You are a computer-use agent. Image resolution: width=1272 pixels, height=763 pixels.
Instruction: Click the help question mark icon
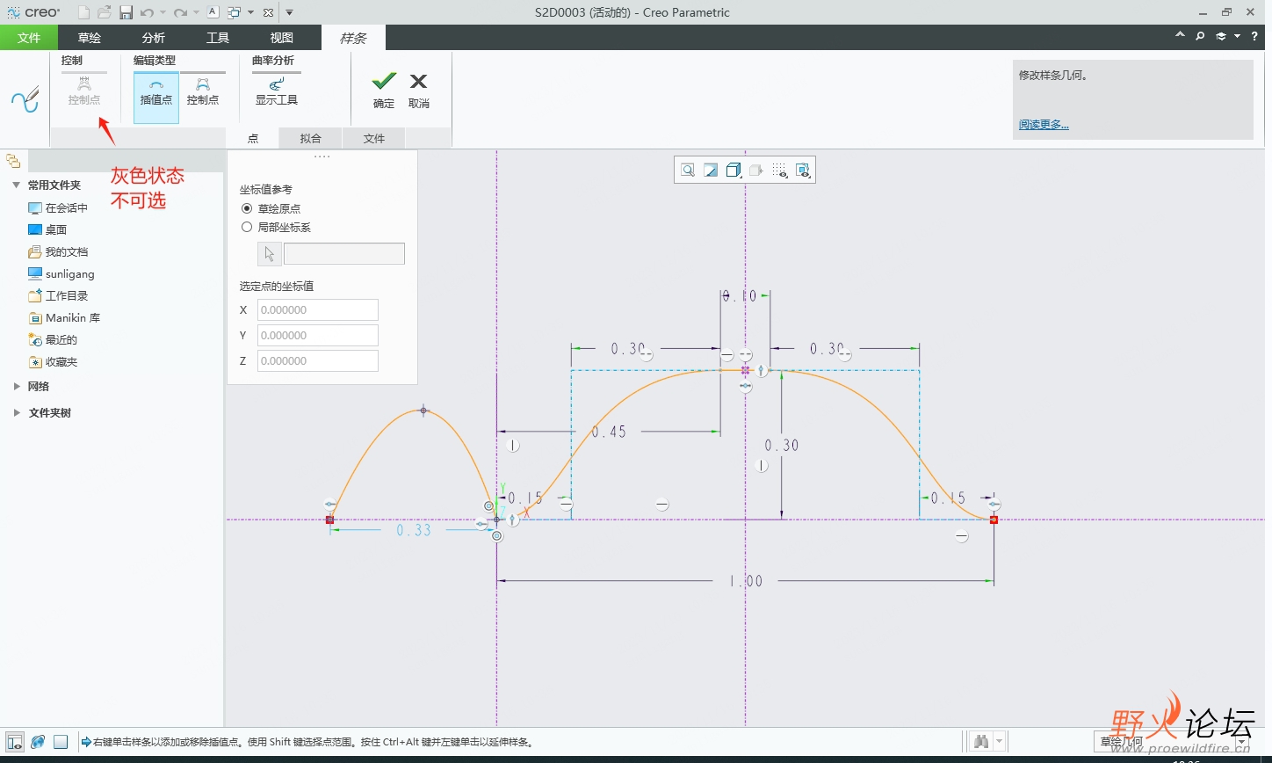click(x=1254, y=36)
